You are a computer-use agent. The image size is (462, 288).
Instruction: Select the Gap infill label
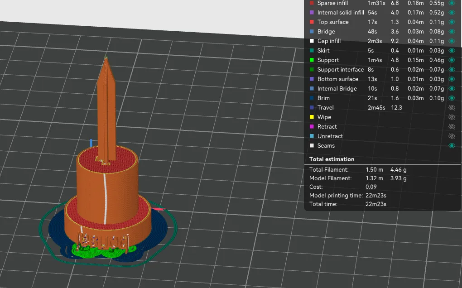pyautogui.click(x=329, y=41)
